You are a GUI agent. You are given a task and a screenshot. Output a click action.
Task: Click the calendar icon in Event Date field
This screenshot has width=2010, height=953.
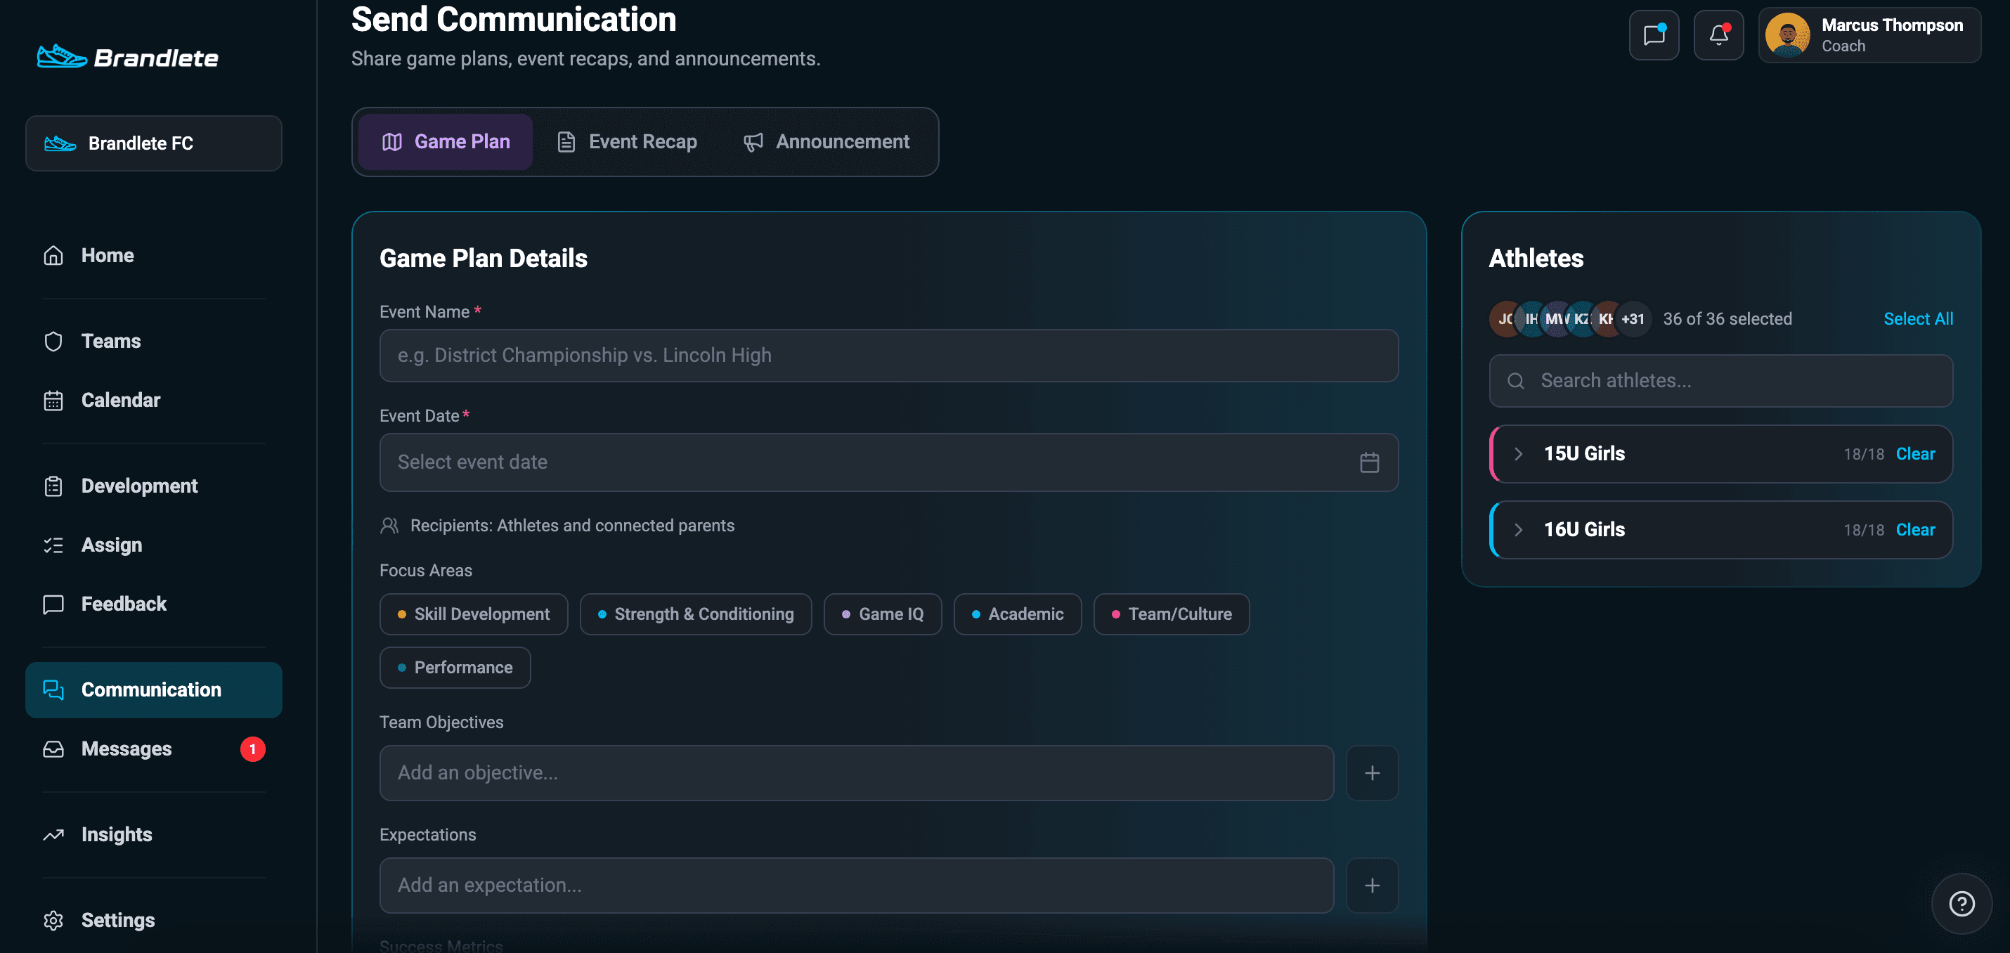coord(1369,462)
